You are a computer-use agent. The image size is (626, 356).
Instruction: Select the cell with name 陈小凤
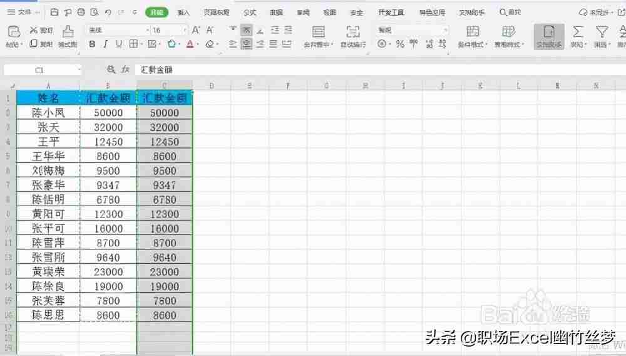[48, 113]
